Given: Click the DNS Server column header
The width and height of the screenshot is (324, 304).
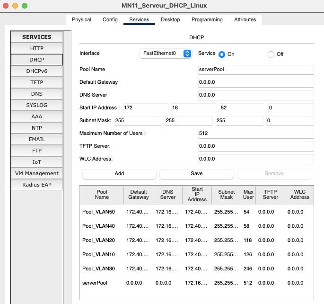Looking at the screenshot, I should tap(168, 195).
